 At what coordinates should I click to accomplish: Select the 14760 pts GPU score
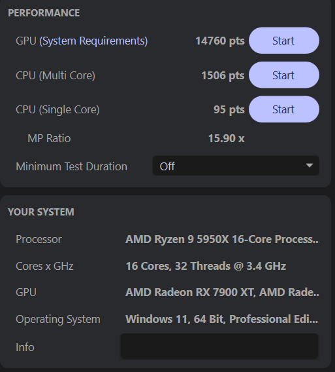tap(220, 41)
